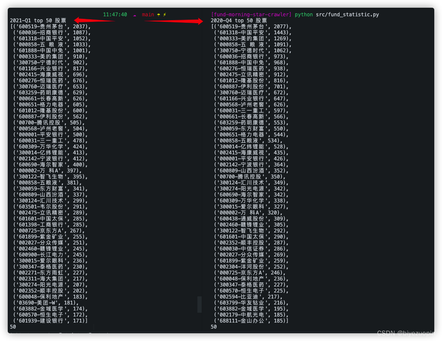Select the 600276-恒瑞医药 row with 938
The image size is (442, 341).
coord(251,69)
